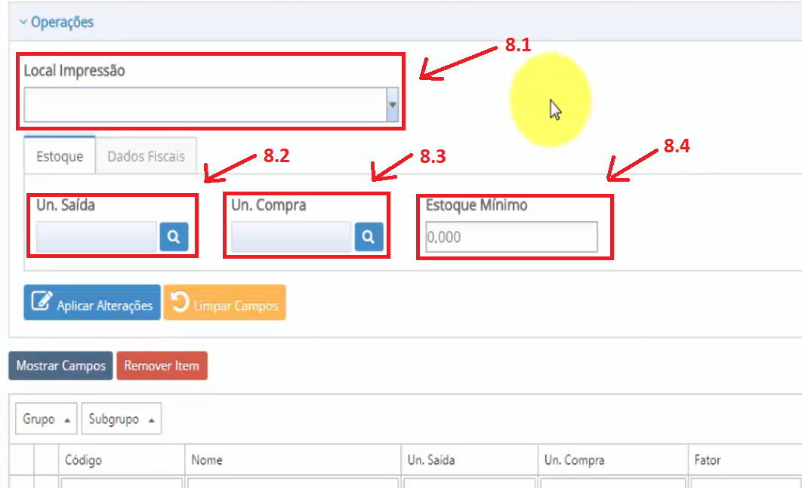Sort grouping by Grupo chip
802x488 pixels.
pyautogui.click(x=46, y=419)
